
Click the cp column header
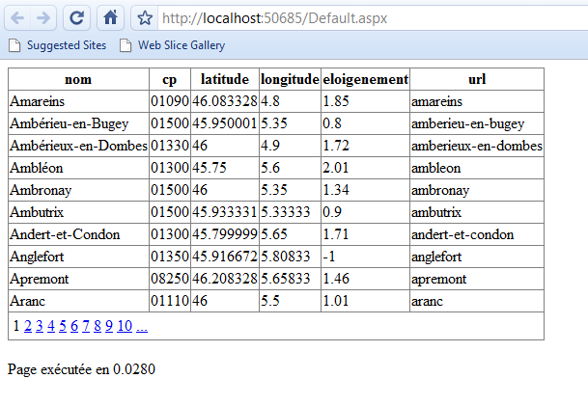click(x=170, y=79)
